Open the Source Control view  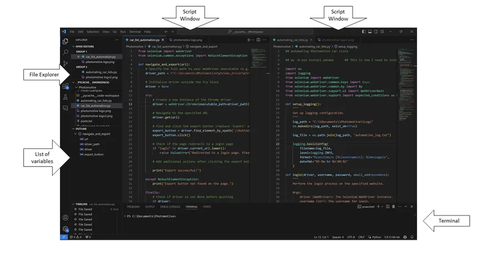(x=65, y=63)
